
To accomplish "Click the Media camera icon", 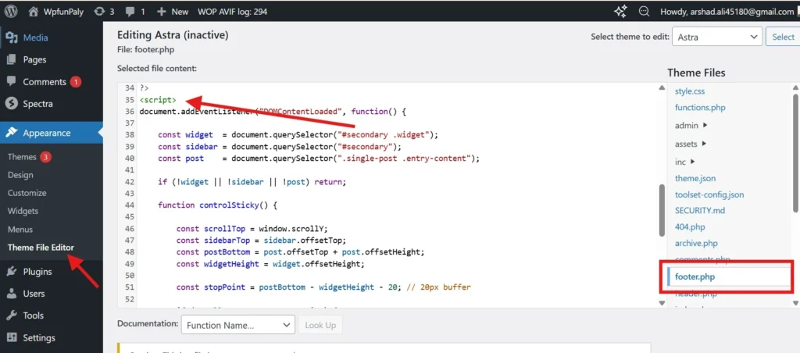I will pyautogui.click(x=11, y=37).
